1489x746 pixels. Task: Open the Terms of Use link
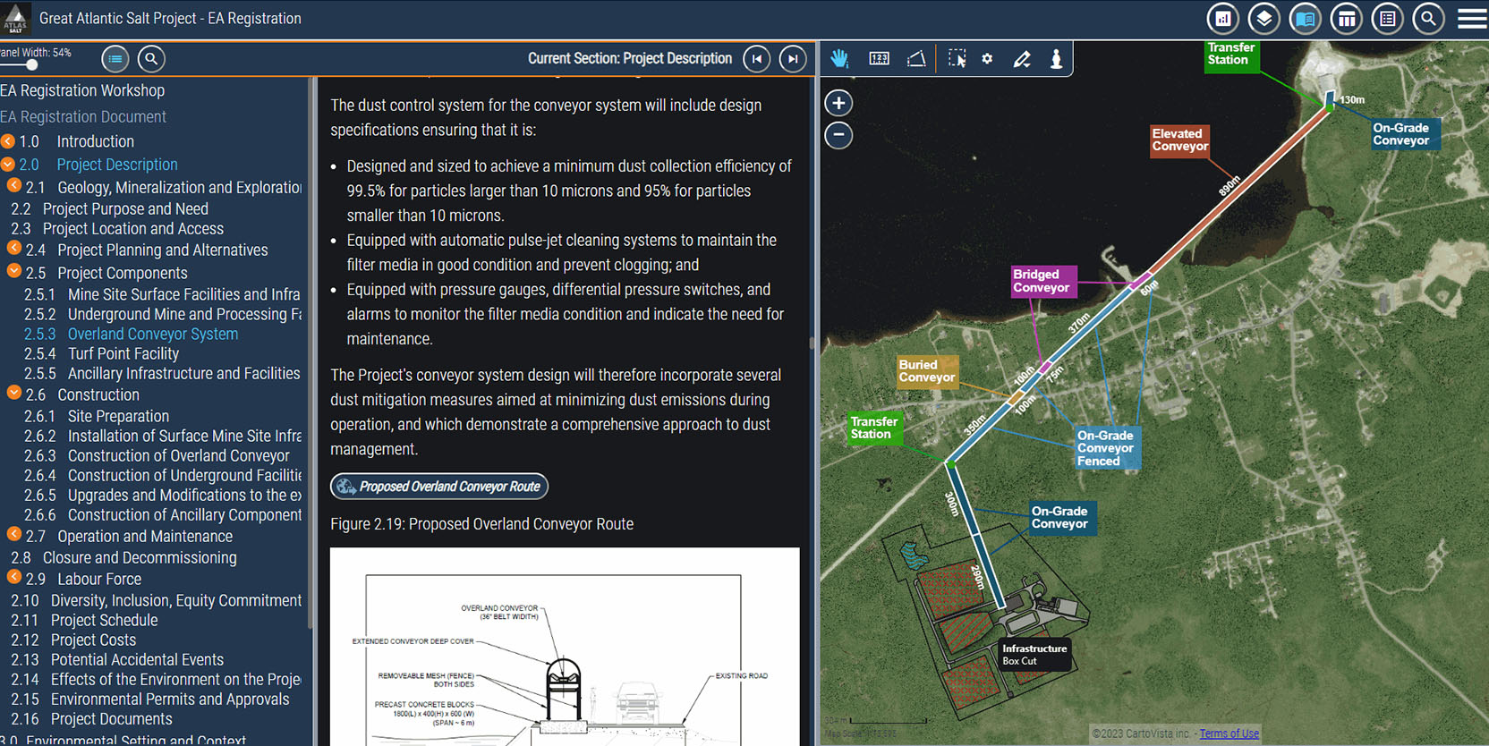[1229, 733]
